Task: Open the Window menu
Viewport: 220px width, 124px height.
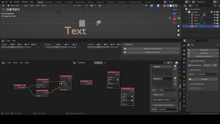Action: point(25,2)
